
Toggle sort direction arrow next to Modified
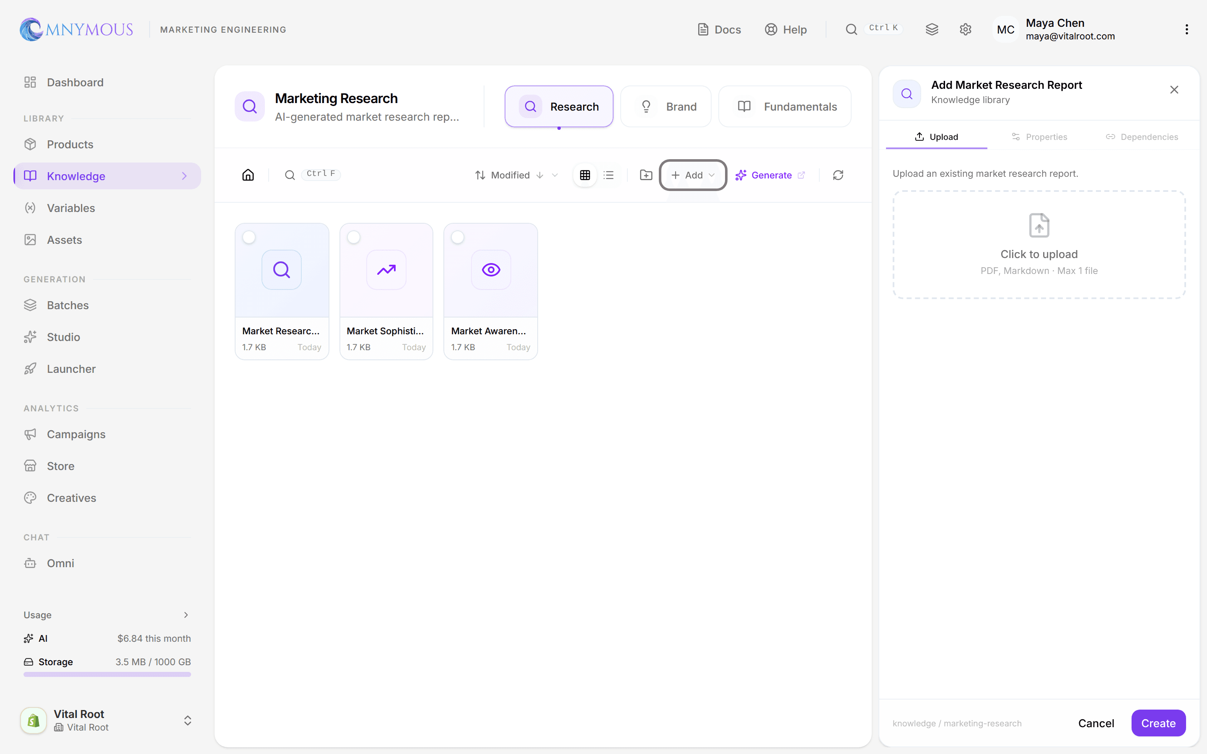pos(540,175)
